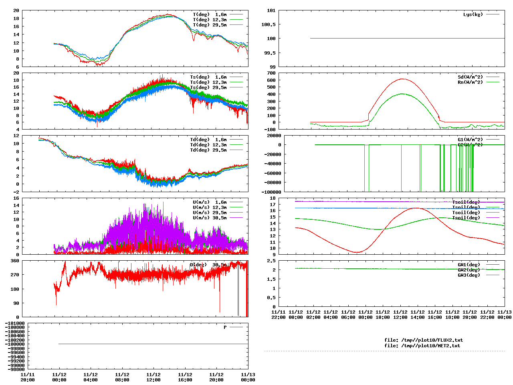The width and height of the screenshot is (513, 385).
Task: Click the "G1(W/m^2)" legend label
Action: click(471, 140)
